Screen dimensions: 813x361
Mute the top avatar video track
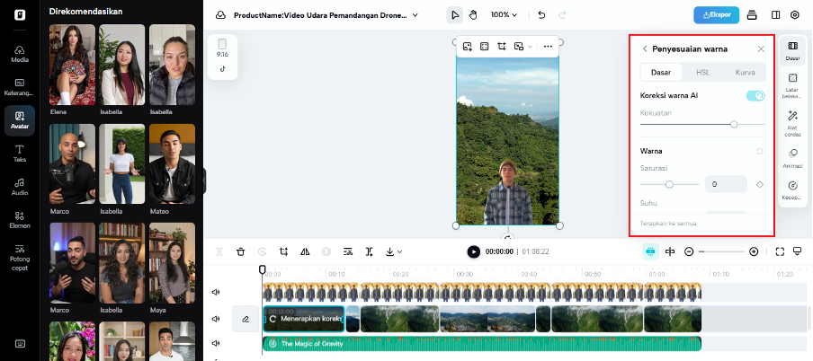pyautogui.click(x=216, y=292)
